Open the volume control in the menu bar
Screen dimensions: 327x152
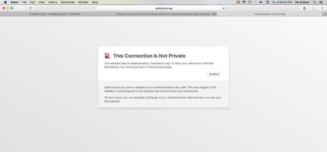[261, 2]
